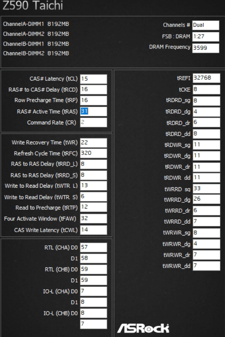225x337 pixels.
Task: Select the ChannelB-DIMM1 8192MB entry
Action: pyautogui.click(x=36, y=44)
